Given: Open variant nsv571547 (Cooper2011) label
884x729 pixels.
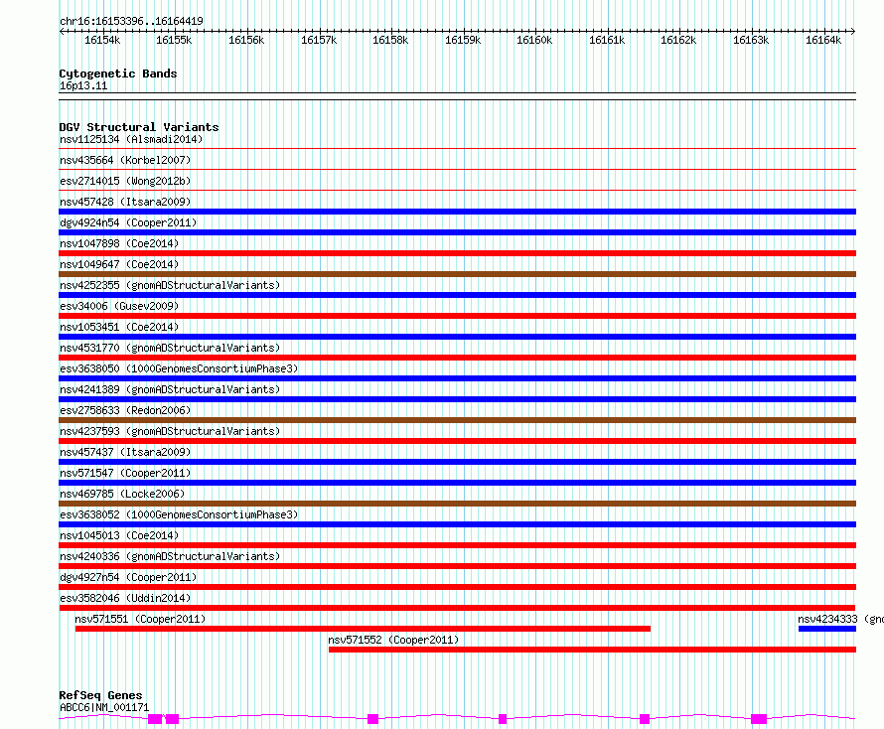Looking at the screenshot, I should coord(125,473).
